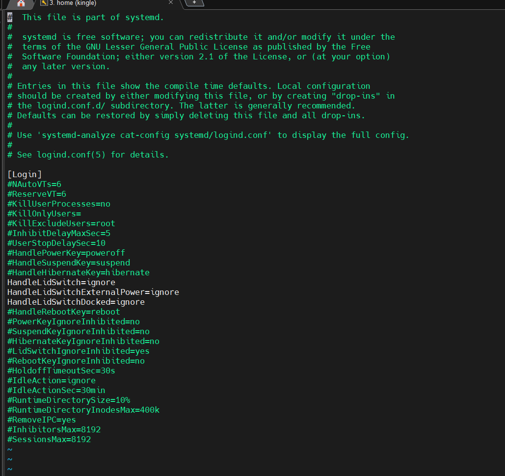Click the '[Login]' section header
This screenshot has height=476, width=505.
tap(25, 175)
